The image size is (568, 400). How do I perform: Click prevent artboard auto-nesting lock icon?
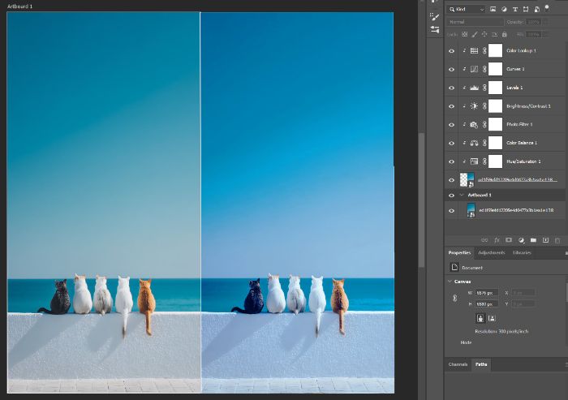(x=494, y=34)
